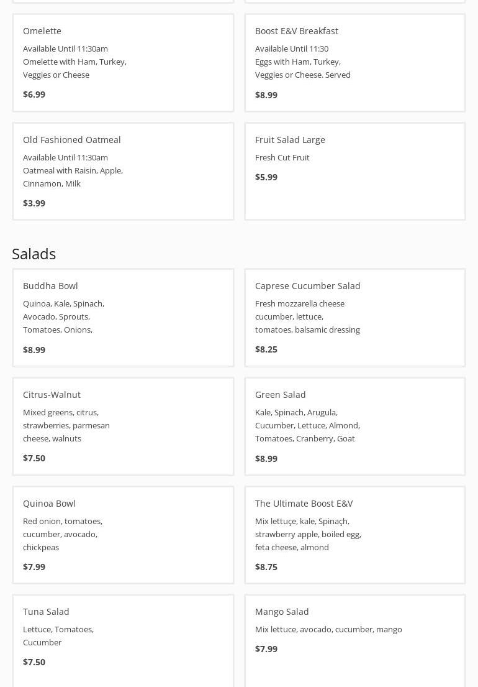Click the Omelette $6.99 price
The image size is (478, 687).
34,95
